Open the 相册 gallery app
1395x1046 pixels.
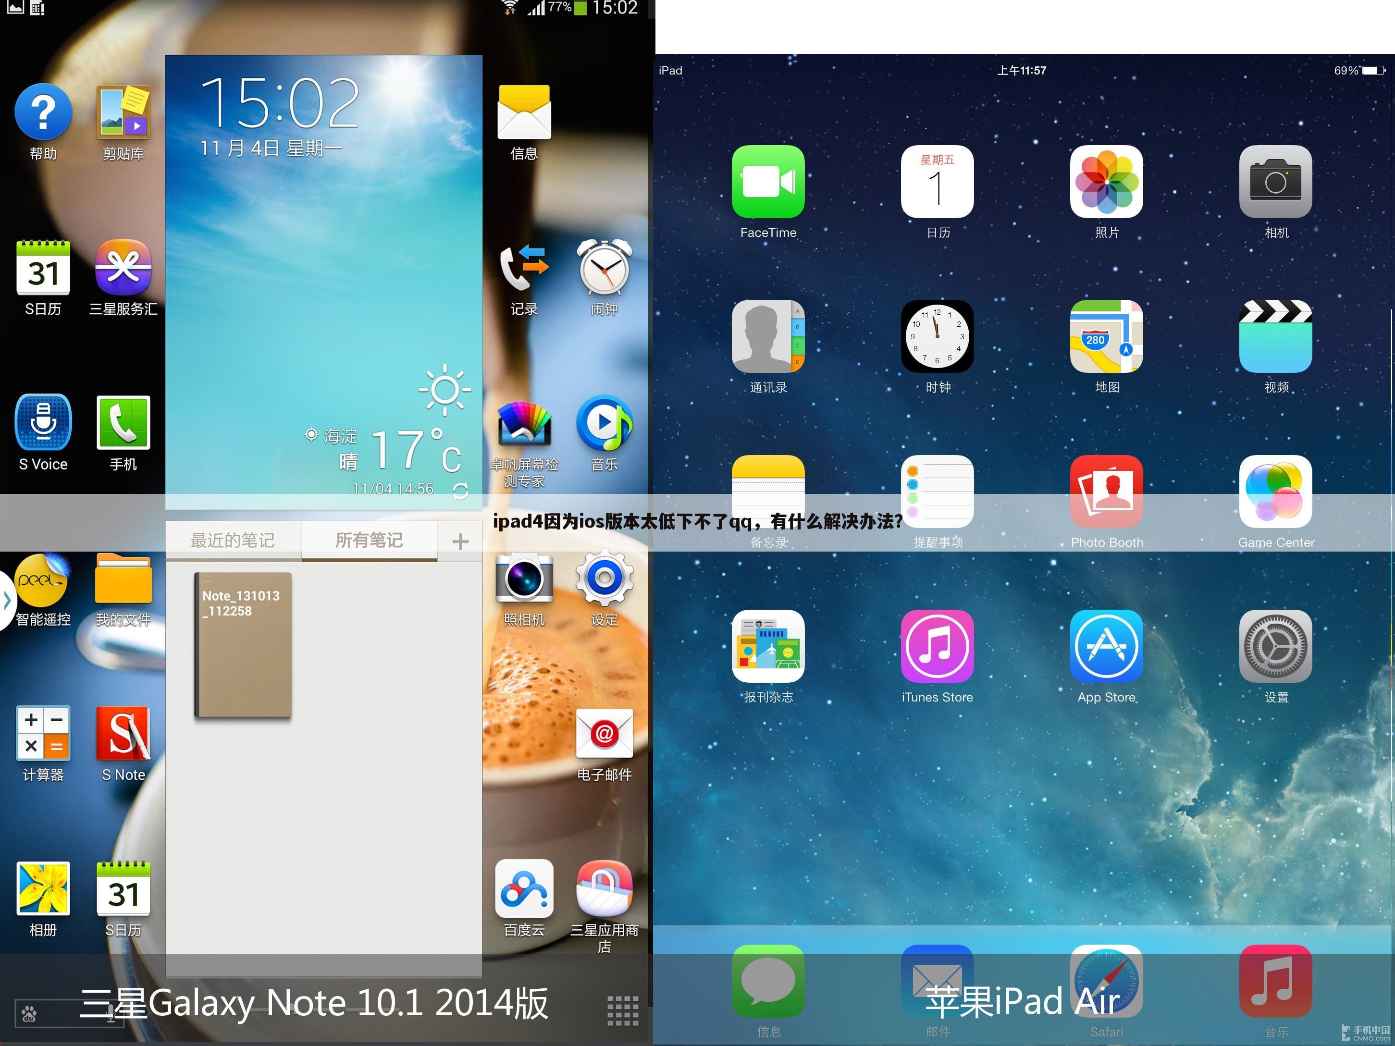click(x=43, y=888)
